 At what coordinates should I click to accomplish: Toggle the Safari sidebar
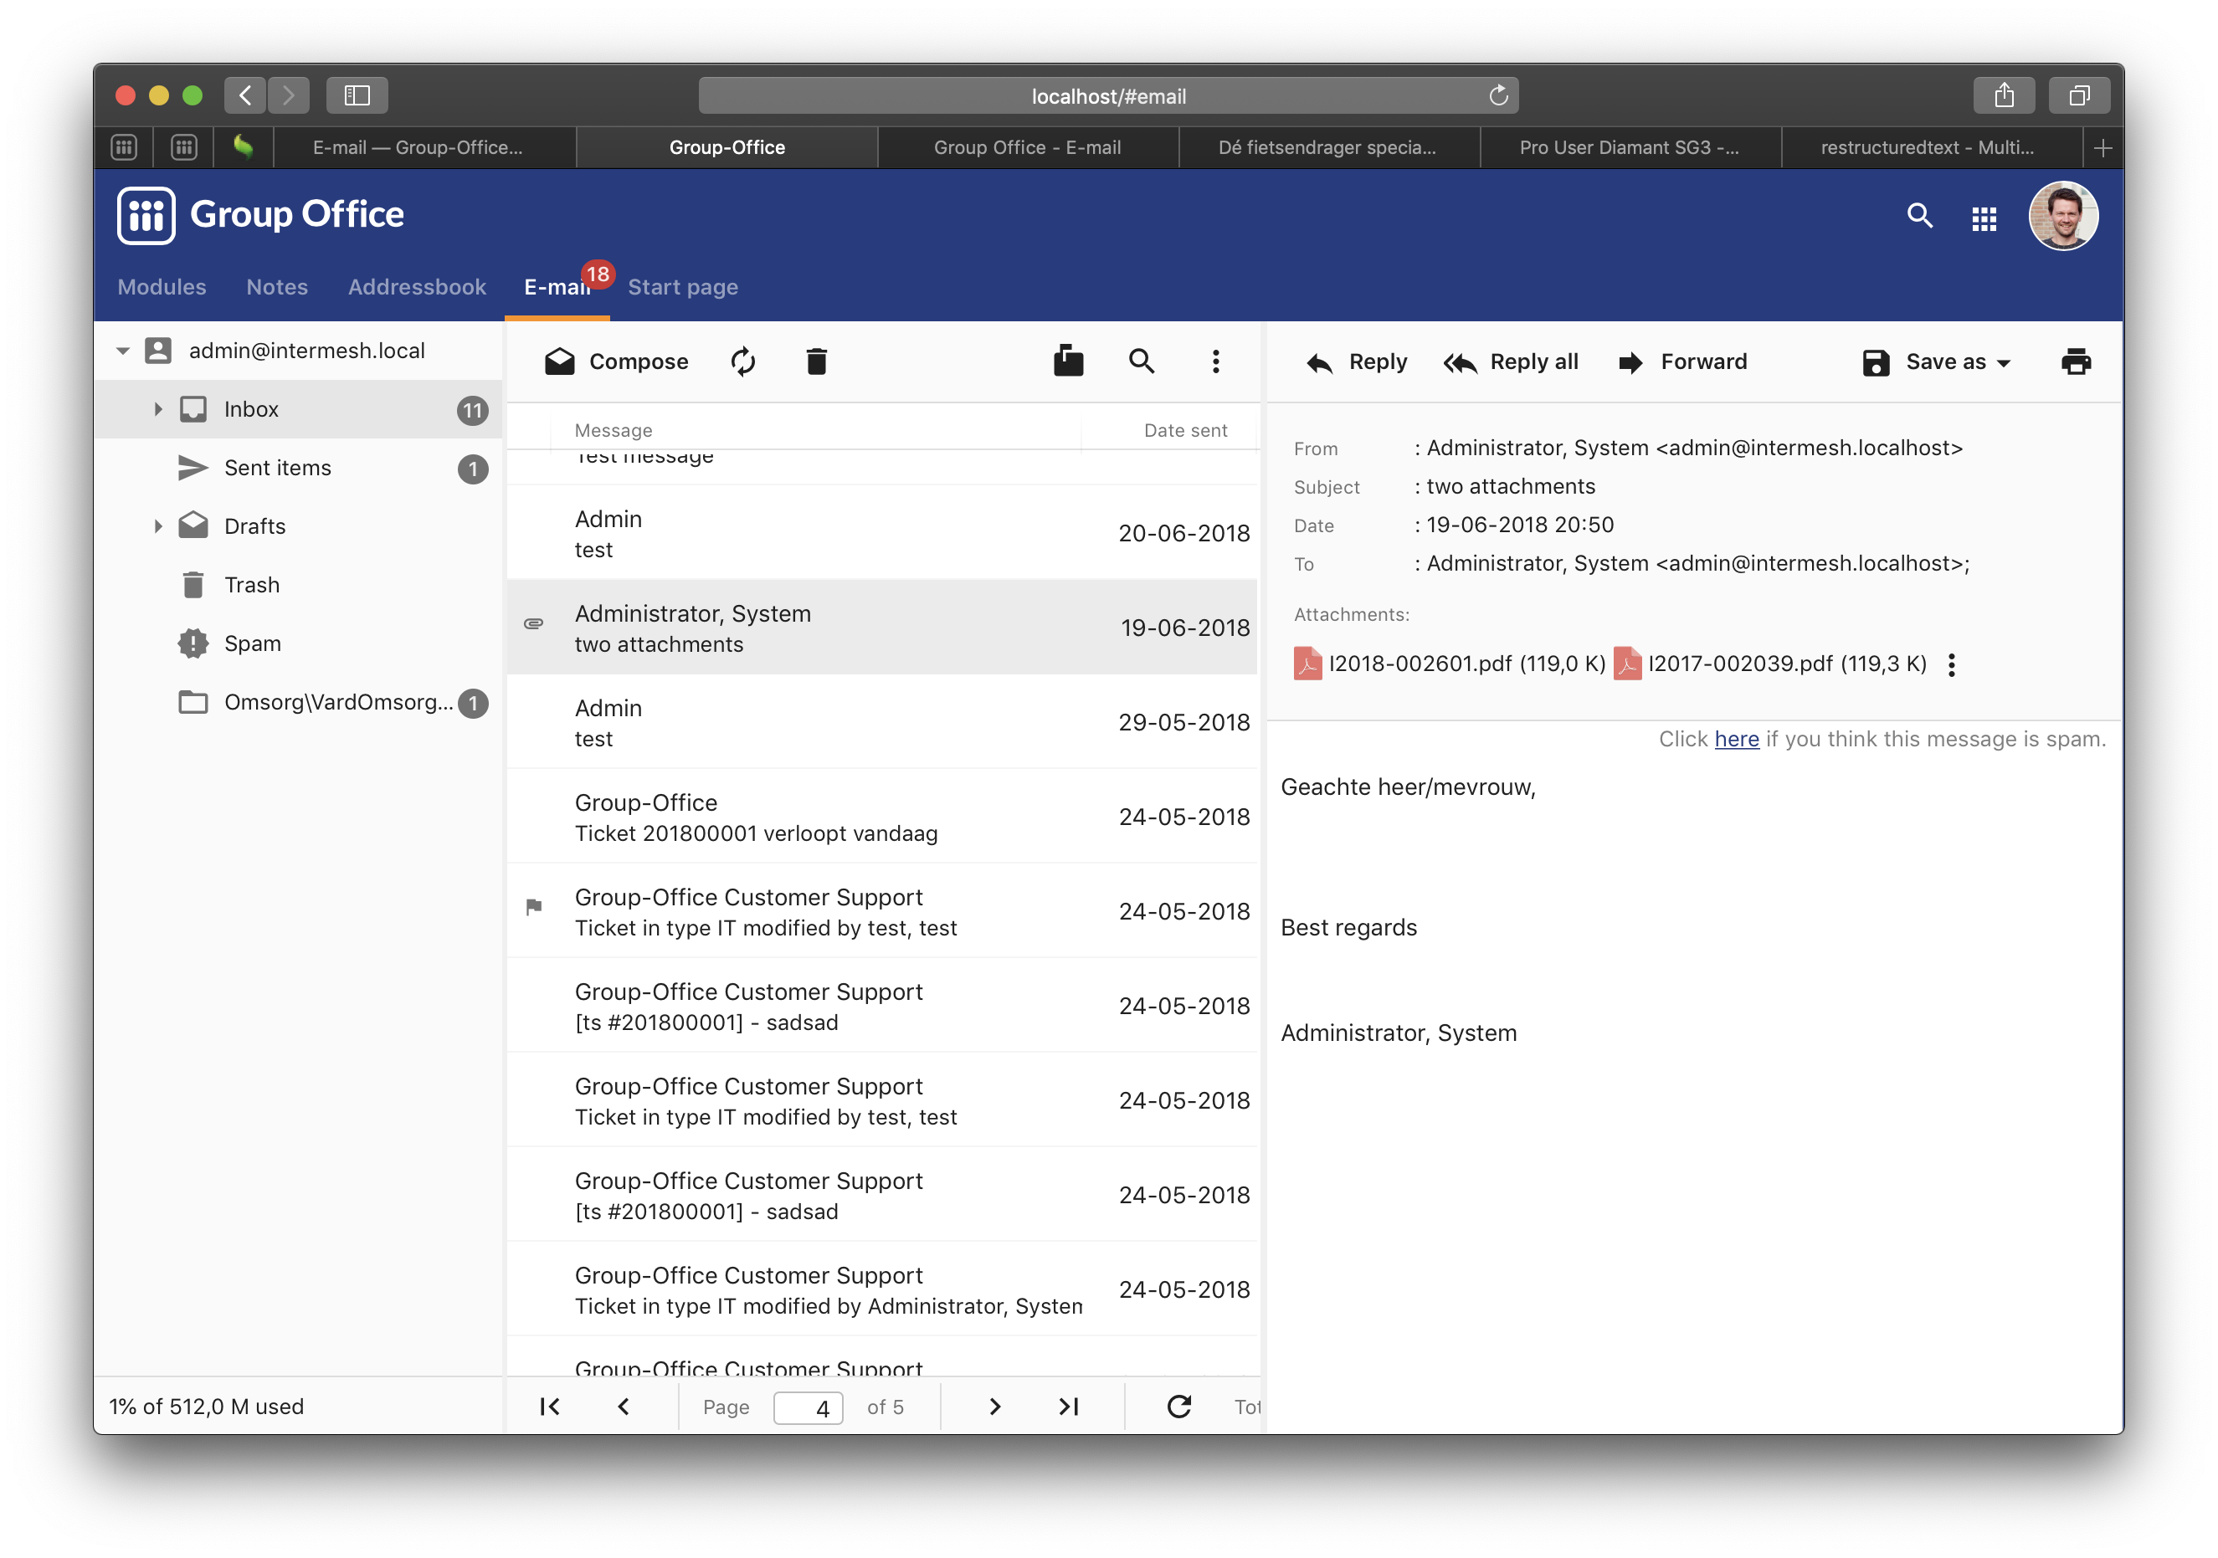tap(357, 95)
